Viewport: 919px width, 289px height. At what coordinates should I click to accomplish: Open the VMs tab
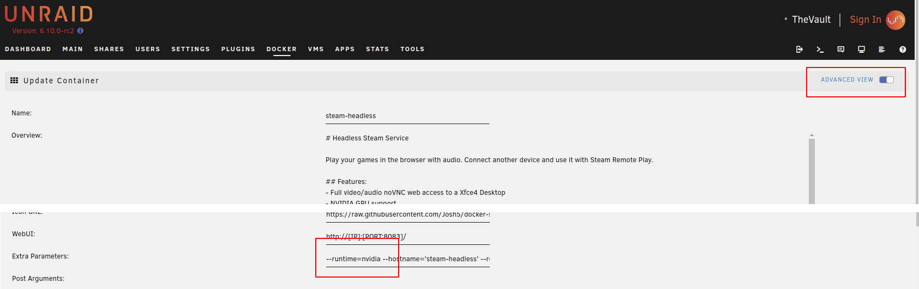[x=316, y=49]
